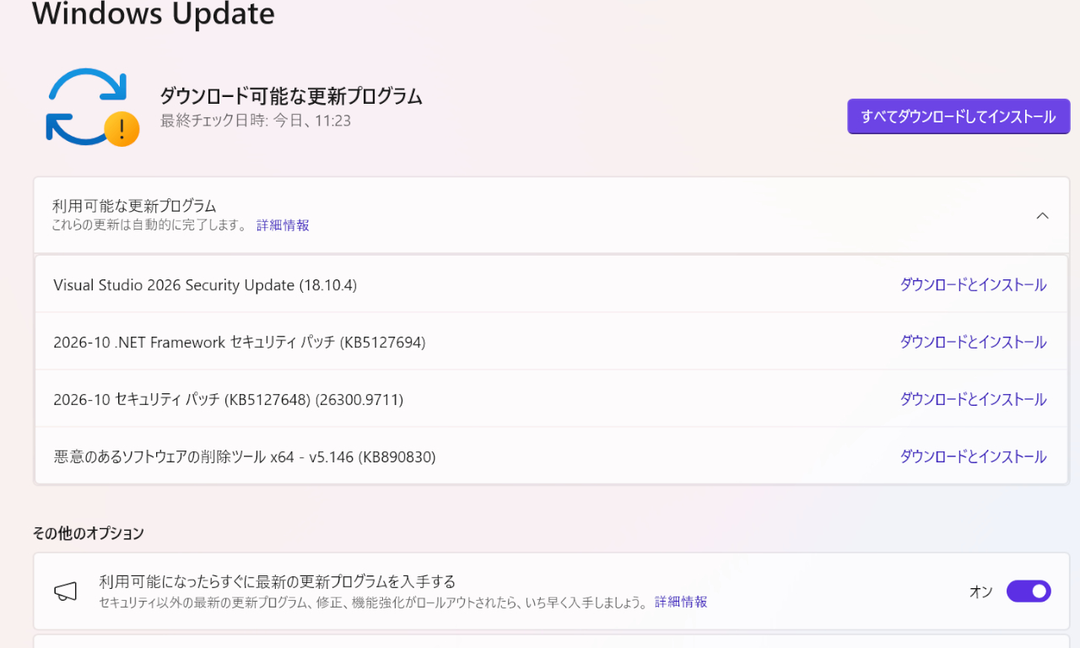
Task: Click 利用可能になったらすぐに最新の更新プログラムを入手する label
Action: pyautogui.click(x=278, y=581)
